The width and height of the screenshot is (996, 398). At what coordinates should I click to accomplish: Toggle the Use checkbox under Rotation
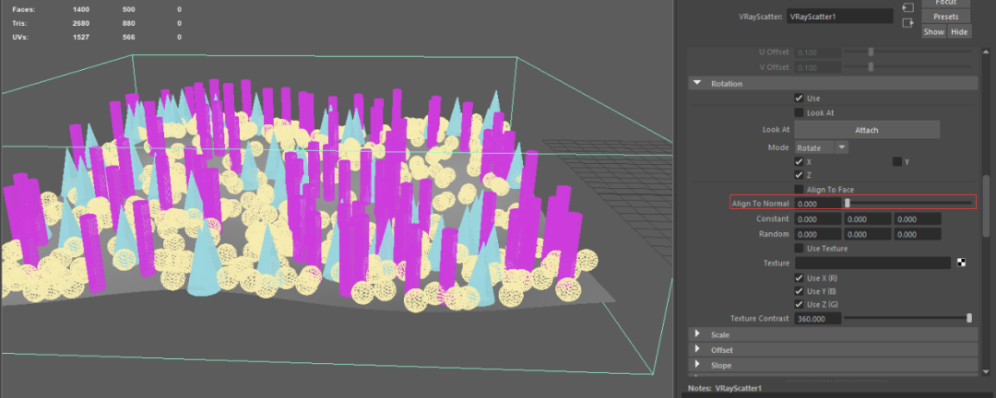(799, 98)
